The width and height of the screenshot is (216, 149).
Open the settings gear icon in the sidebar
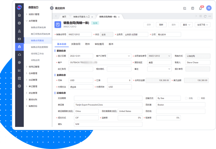click(19, 86)
